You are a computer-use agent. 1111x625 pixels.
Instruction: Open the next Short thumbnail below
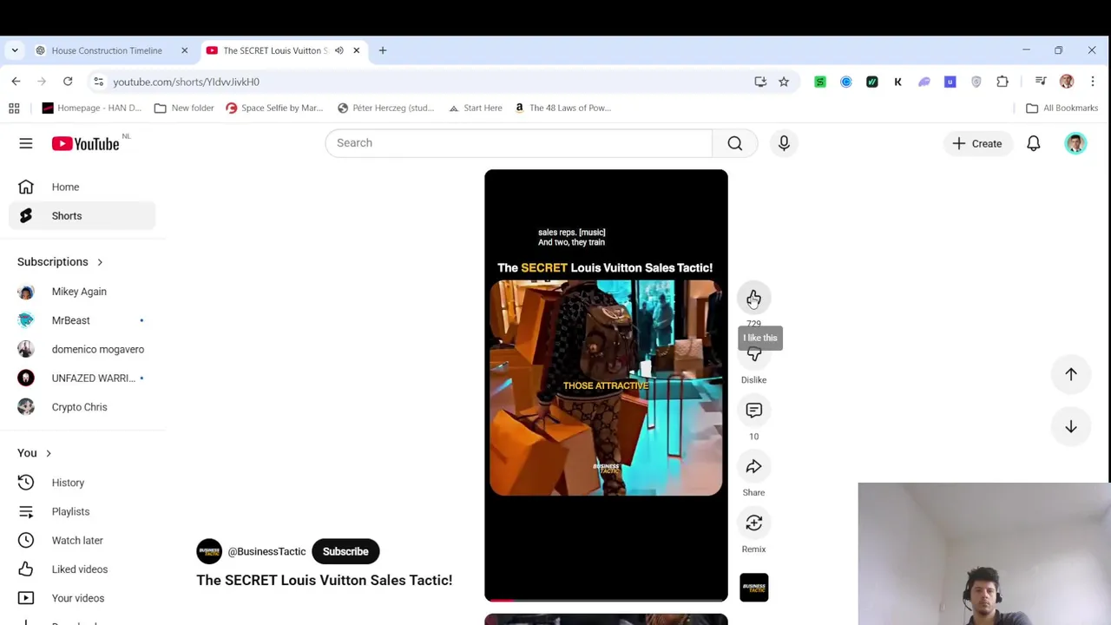[x=606, y=619]
